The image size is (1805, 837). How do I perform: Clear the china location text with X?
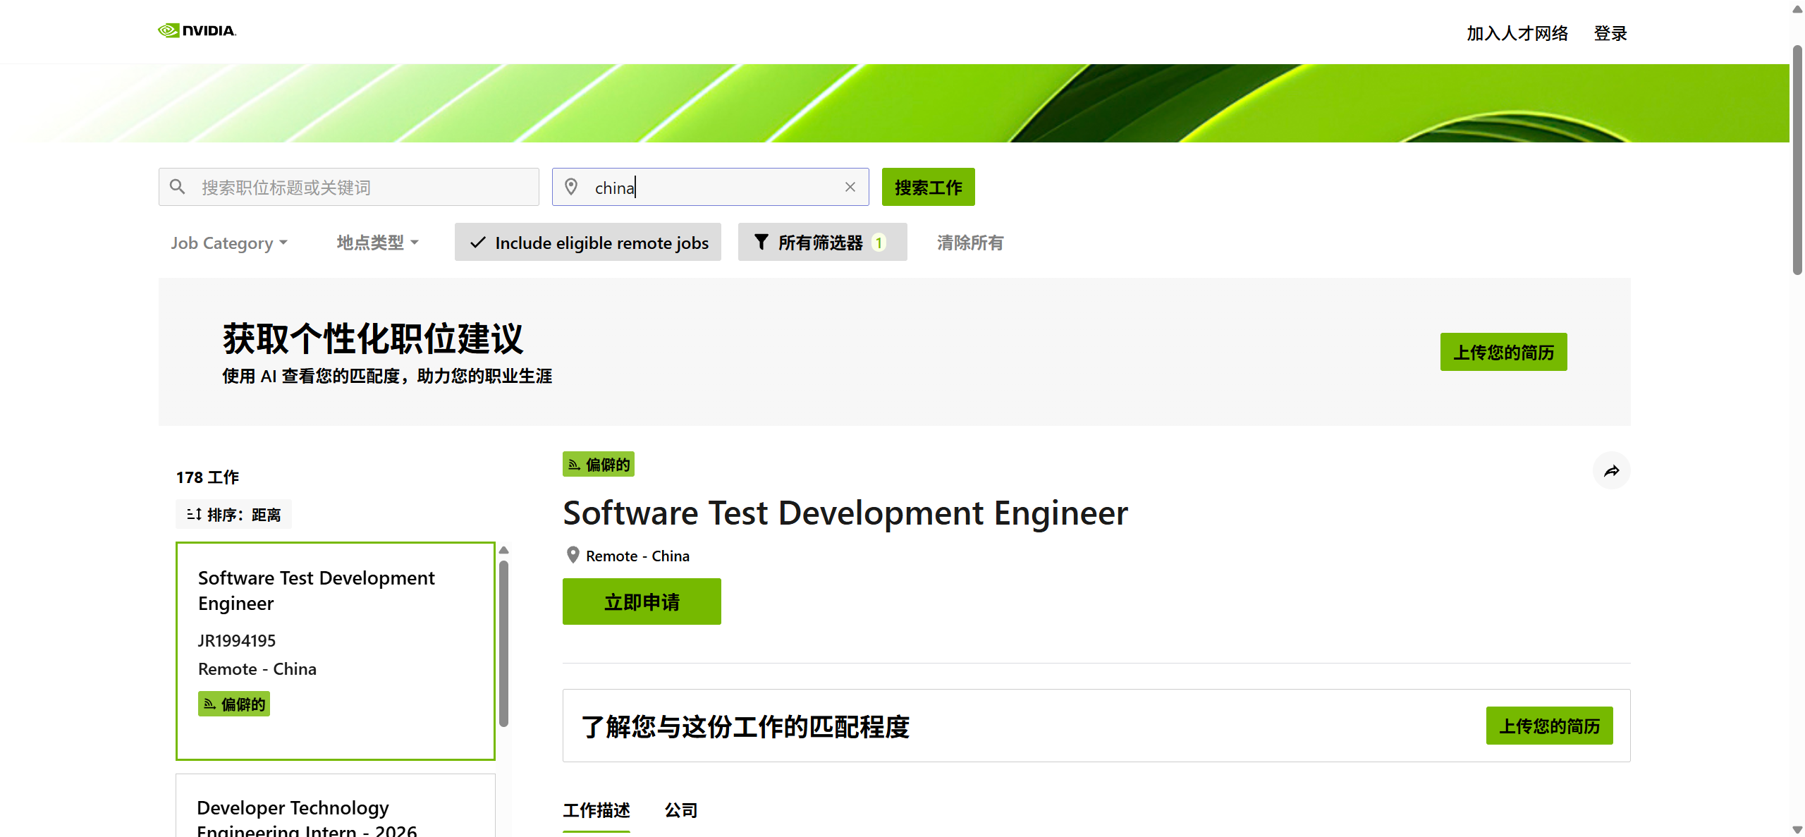(x=850, y=187)
